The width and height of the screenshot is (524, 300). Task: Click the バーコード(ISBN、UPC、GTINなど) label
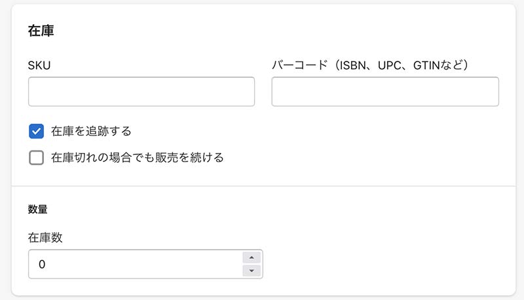(x=371, y=65)
